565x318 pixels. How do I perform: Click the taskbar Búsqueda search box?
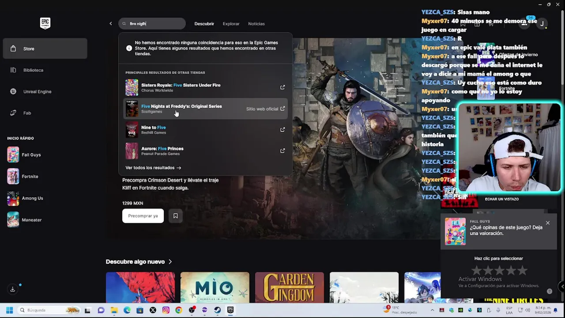pos(49,310)
